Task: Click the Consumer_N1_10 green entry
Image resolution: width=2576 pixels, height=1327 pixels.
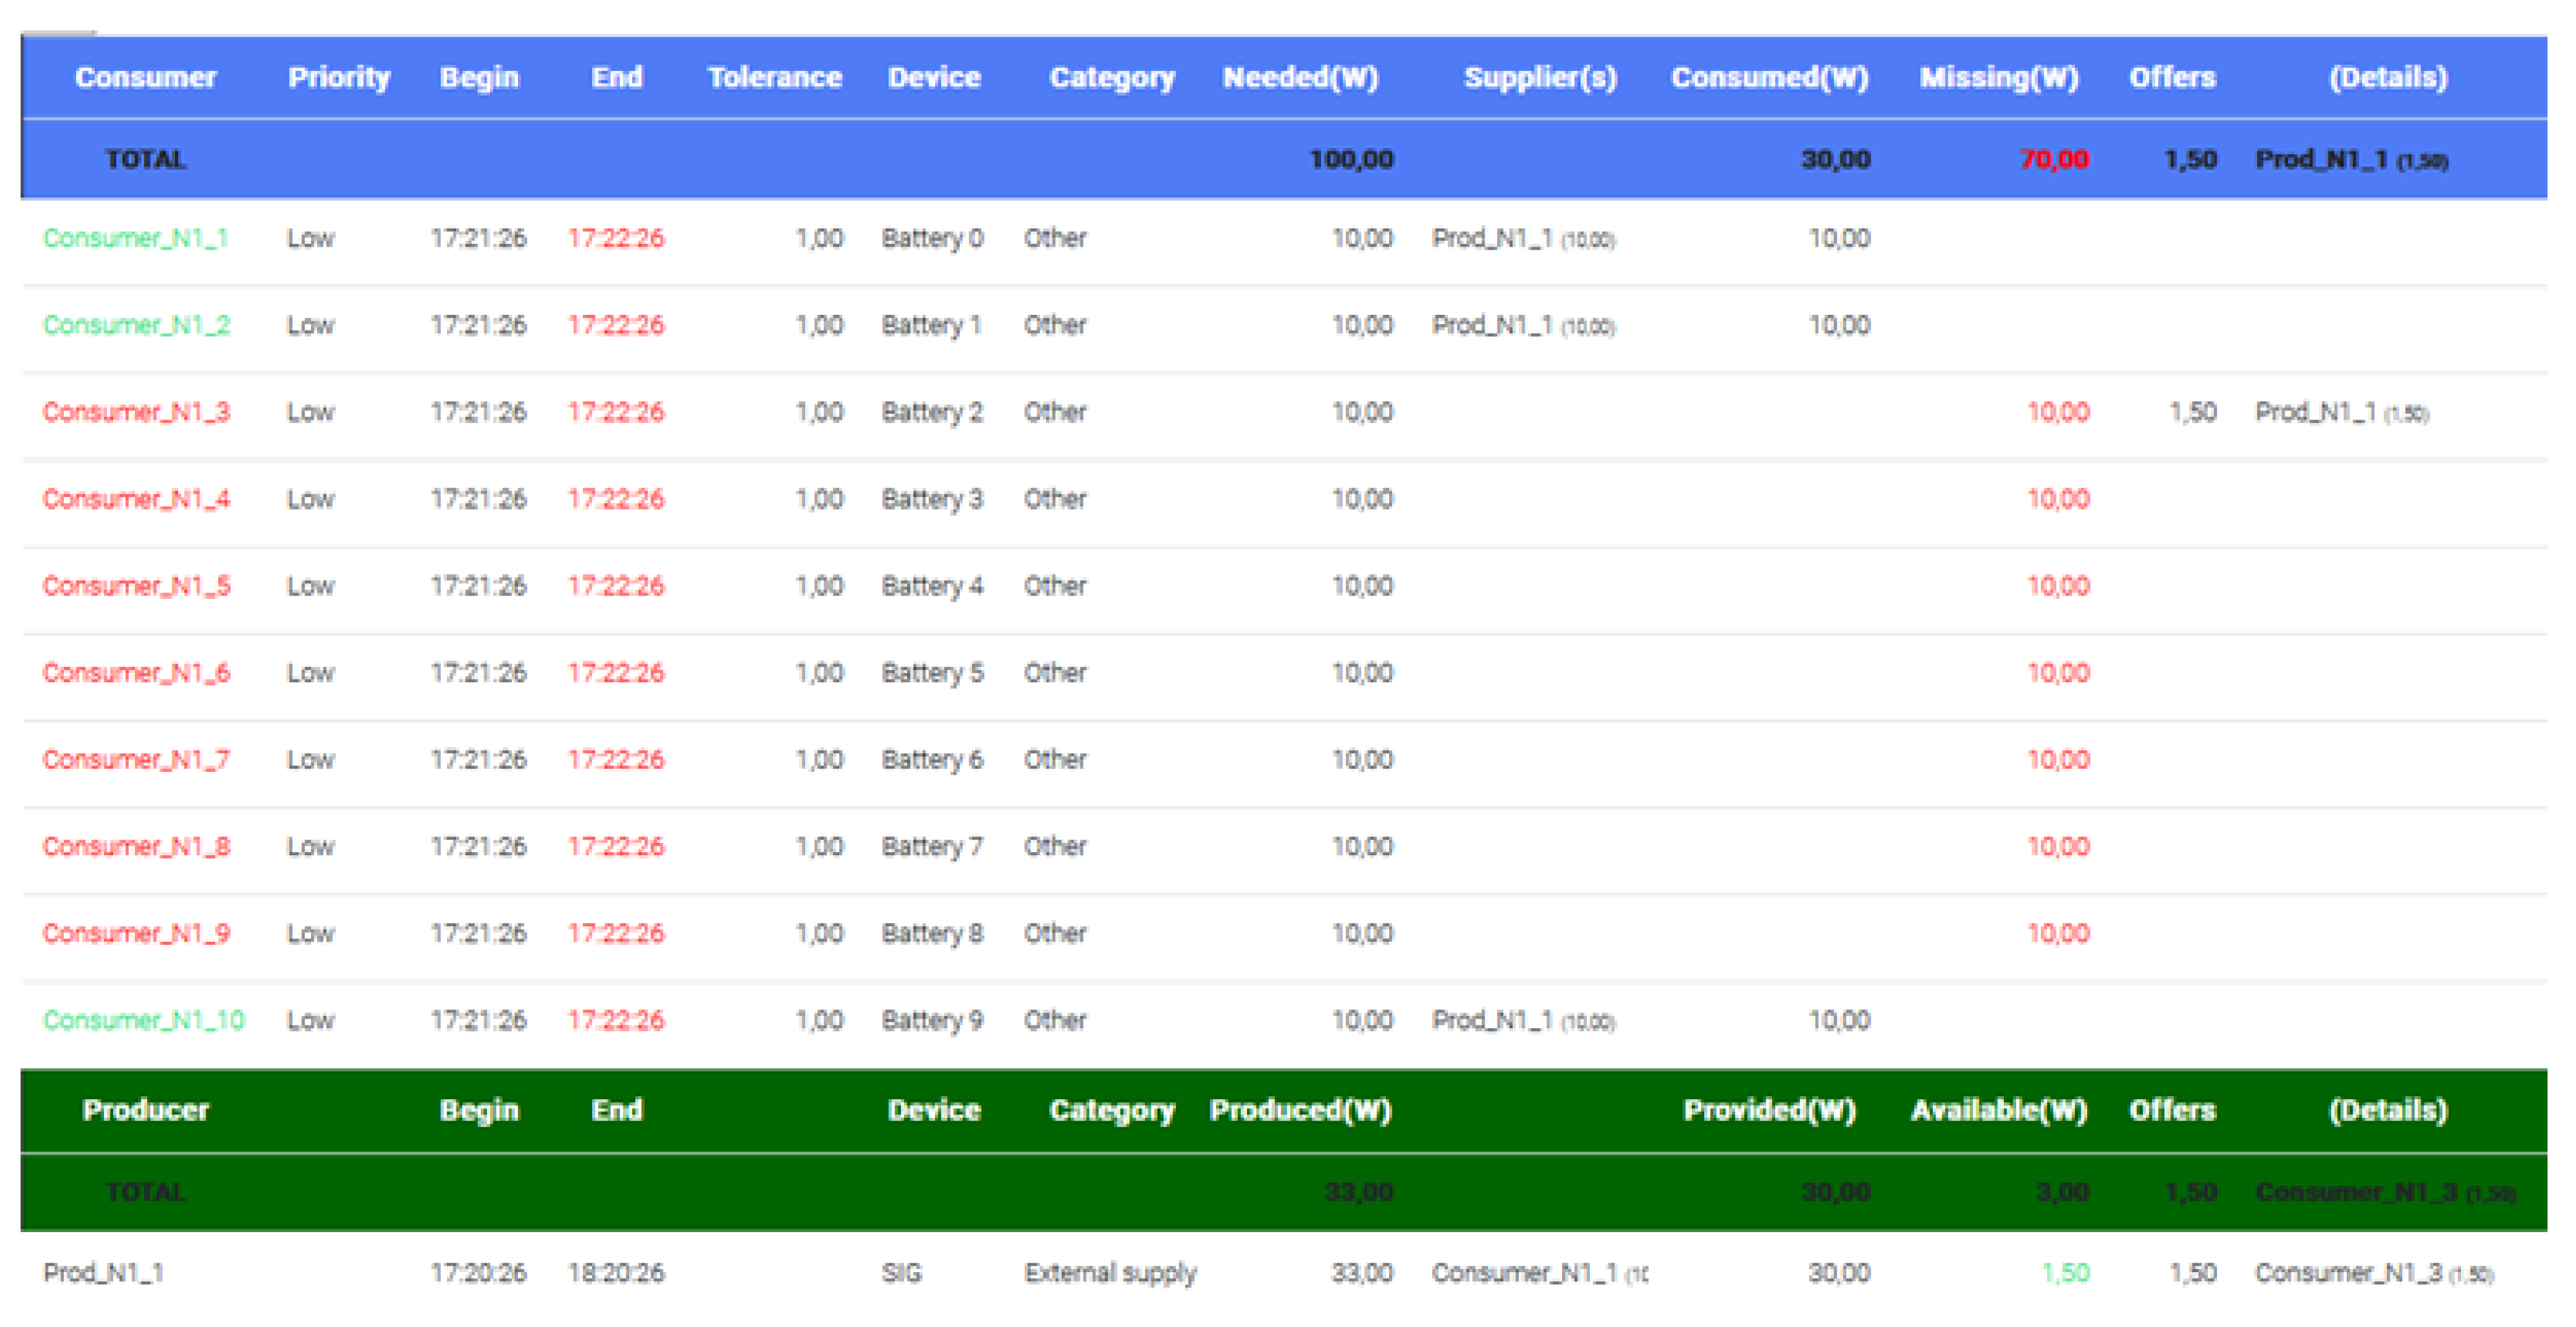Action: [143, 1019]
